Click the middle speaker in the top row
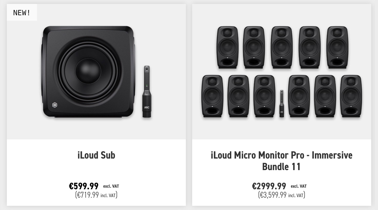 (x=281, y=48)
